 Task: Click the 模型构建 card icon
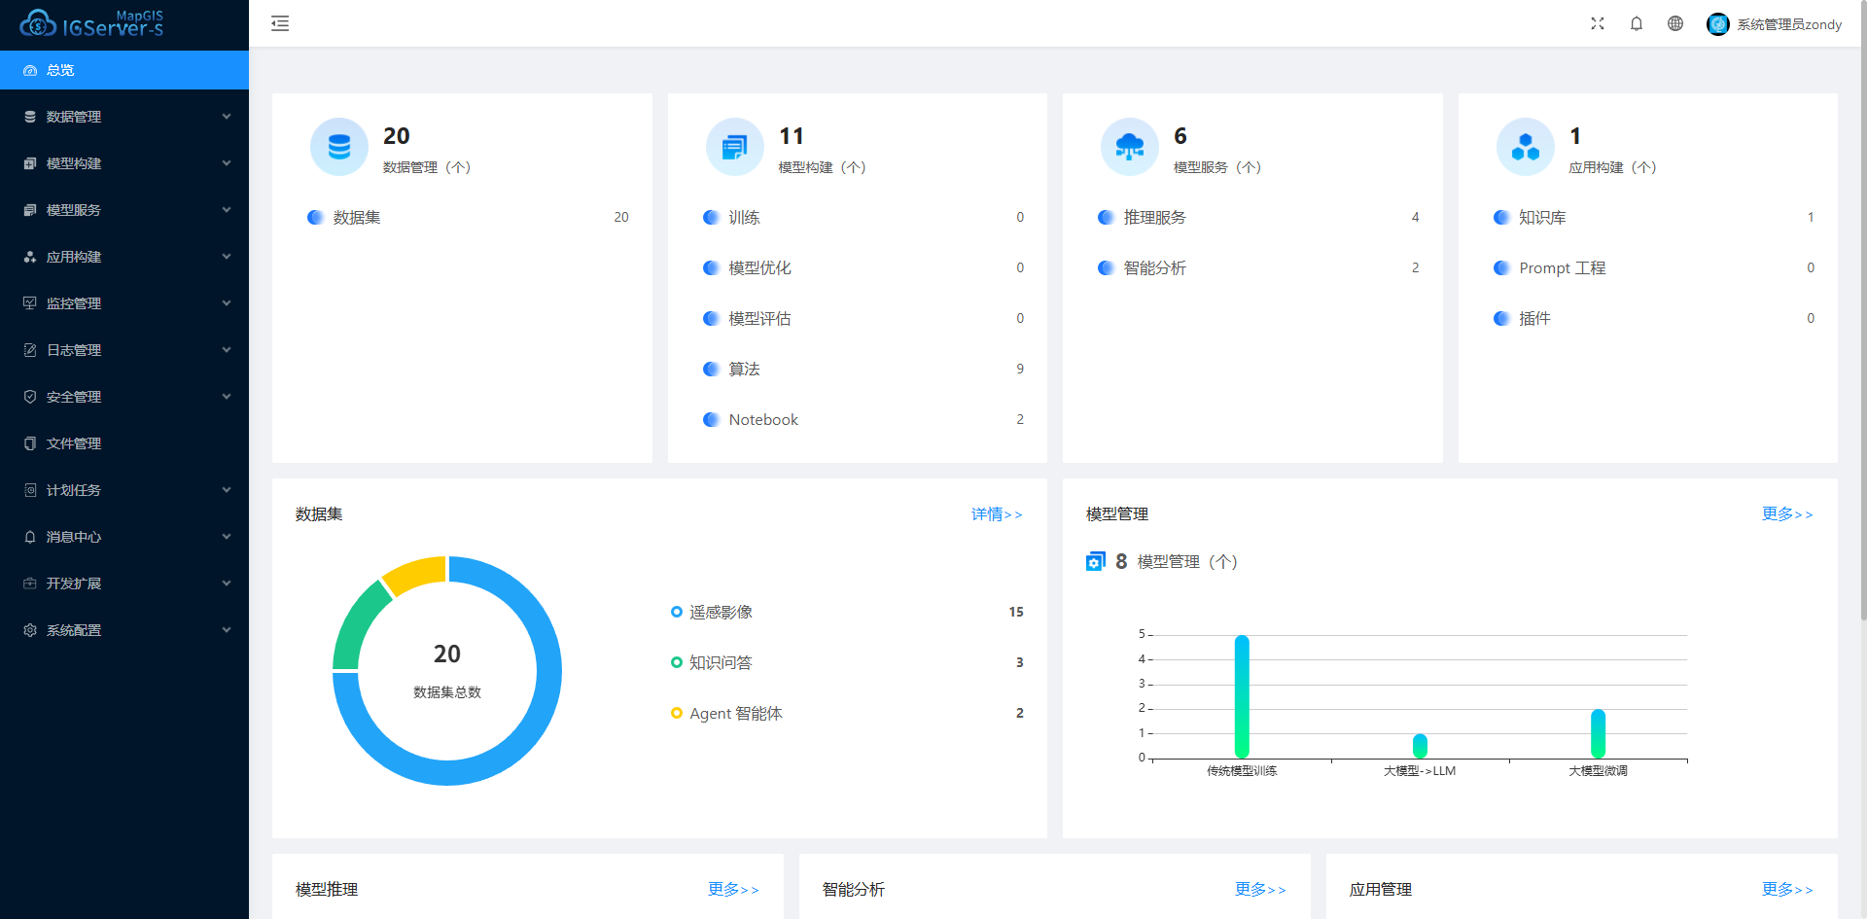coord(734,147)
